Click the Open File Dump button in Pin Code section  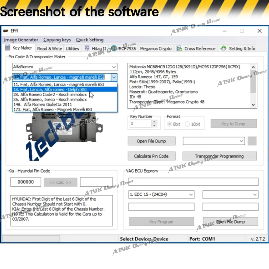coord(151,141)
